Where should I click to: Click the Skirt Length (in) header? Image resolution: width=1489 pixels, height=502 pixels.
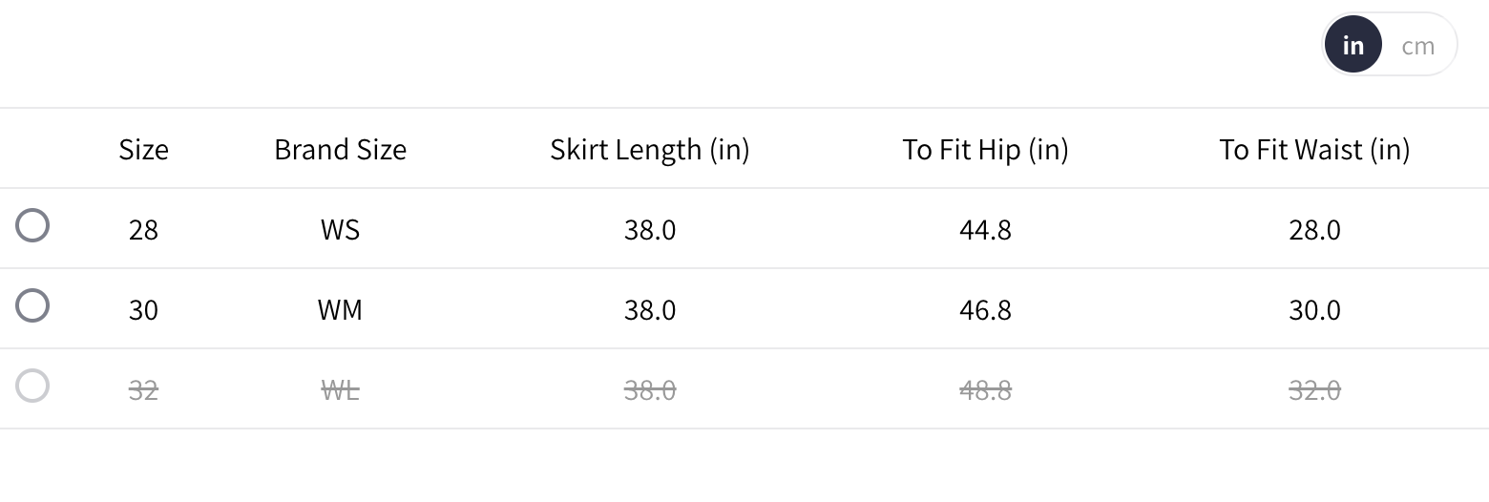(649, 150)
